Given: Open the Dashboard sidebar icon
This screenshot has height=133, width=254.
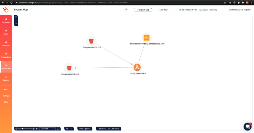Looking at the screenshot, I should [6, 21].
